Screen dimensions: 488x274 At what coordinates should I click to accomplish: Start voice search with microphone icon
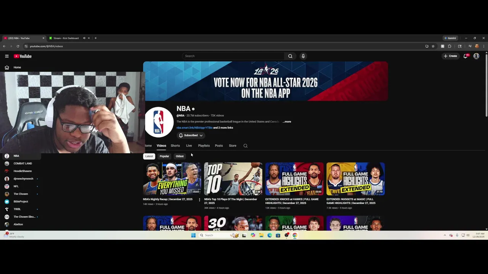click(303, 56)
